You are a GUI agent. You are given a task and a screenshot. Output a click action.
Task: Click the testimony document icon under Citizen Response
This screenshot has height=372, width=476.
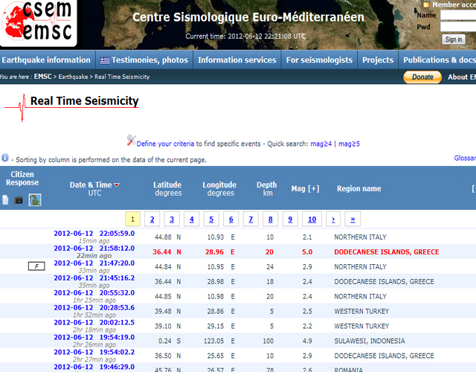point(6,200)
